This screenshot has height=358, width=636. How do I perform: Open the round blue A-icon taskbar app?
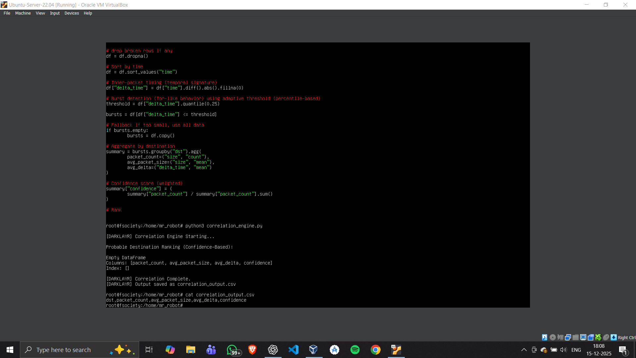coord(335,350)
